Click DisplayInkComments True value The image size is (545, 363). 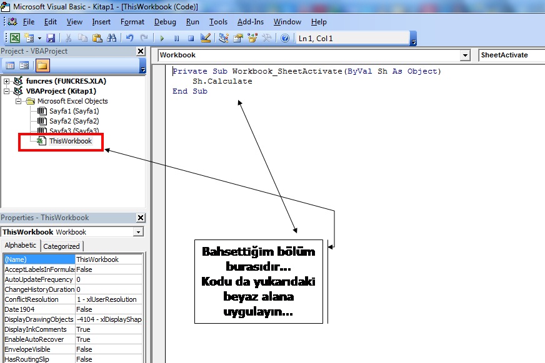point(109,329)
